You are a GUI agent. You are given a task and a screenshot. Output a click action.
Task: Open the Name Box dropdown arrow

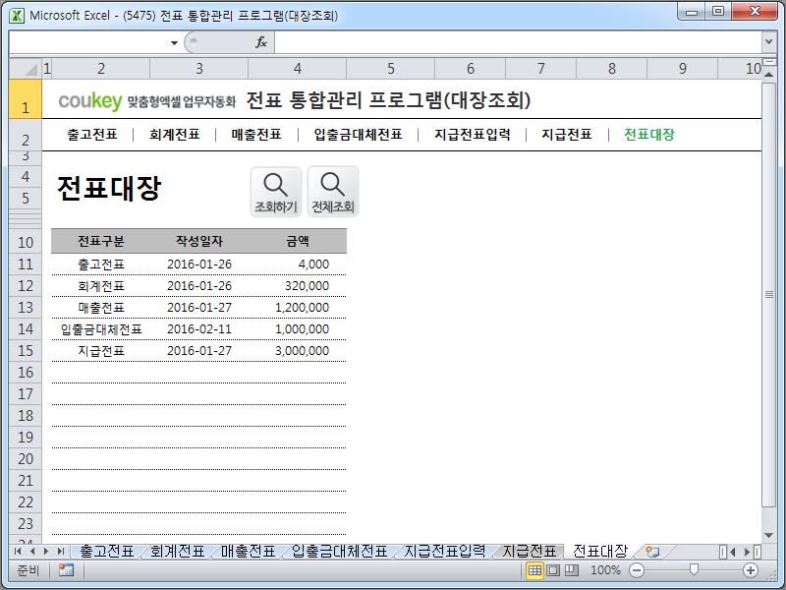pos(174,42)
